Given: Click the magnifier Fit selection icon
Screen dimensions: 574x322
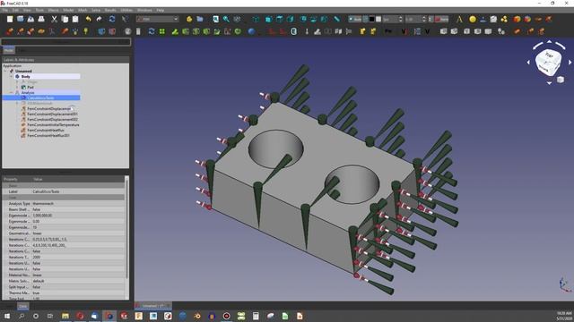Looking at the screenshot, I should click(226, 19).
